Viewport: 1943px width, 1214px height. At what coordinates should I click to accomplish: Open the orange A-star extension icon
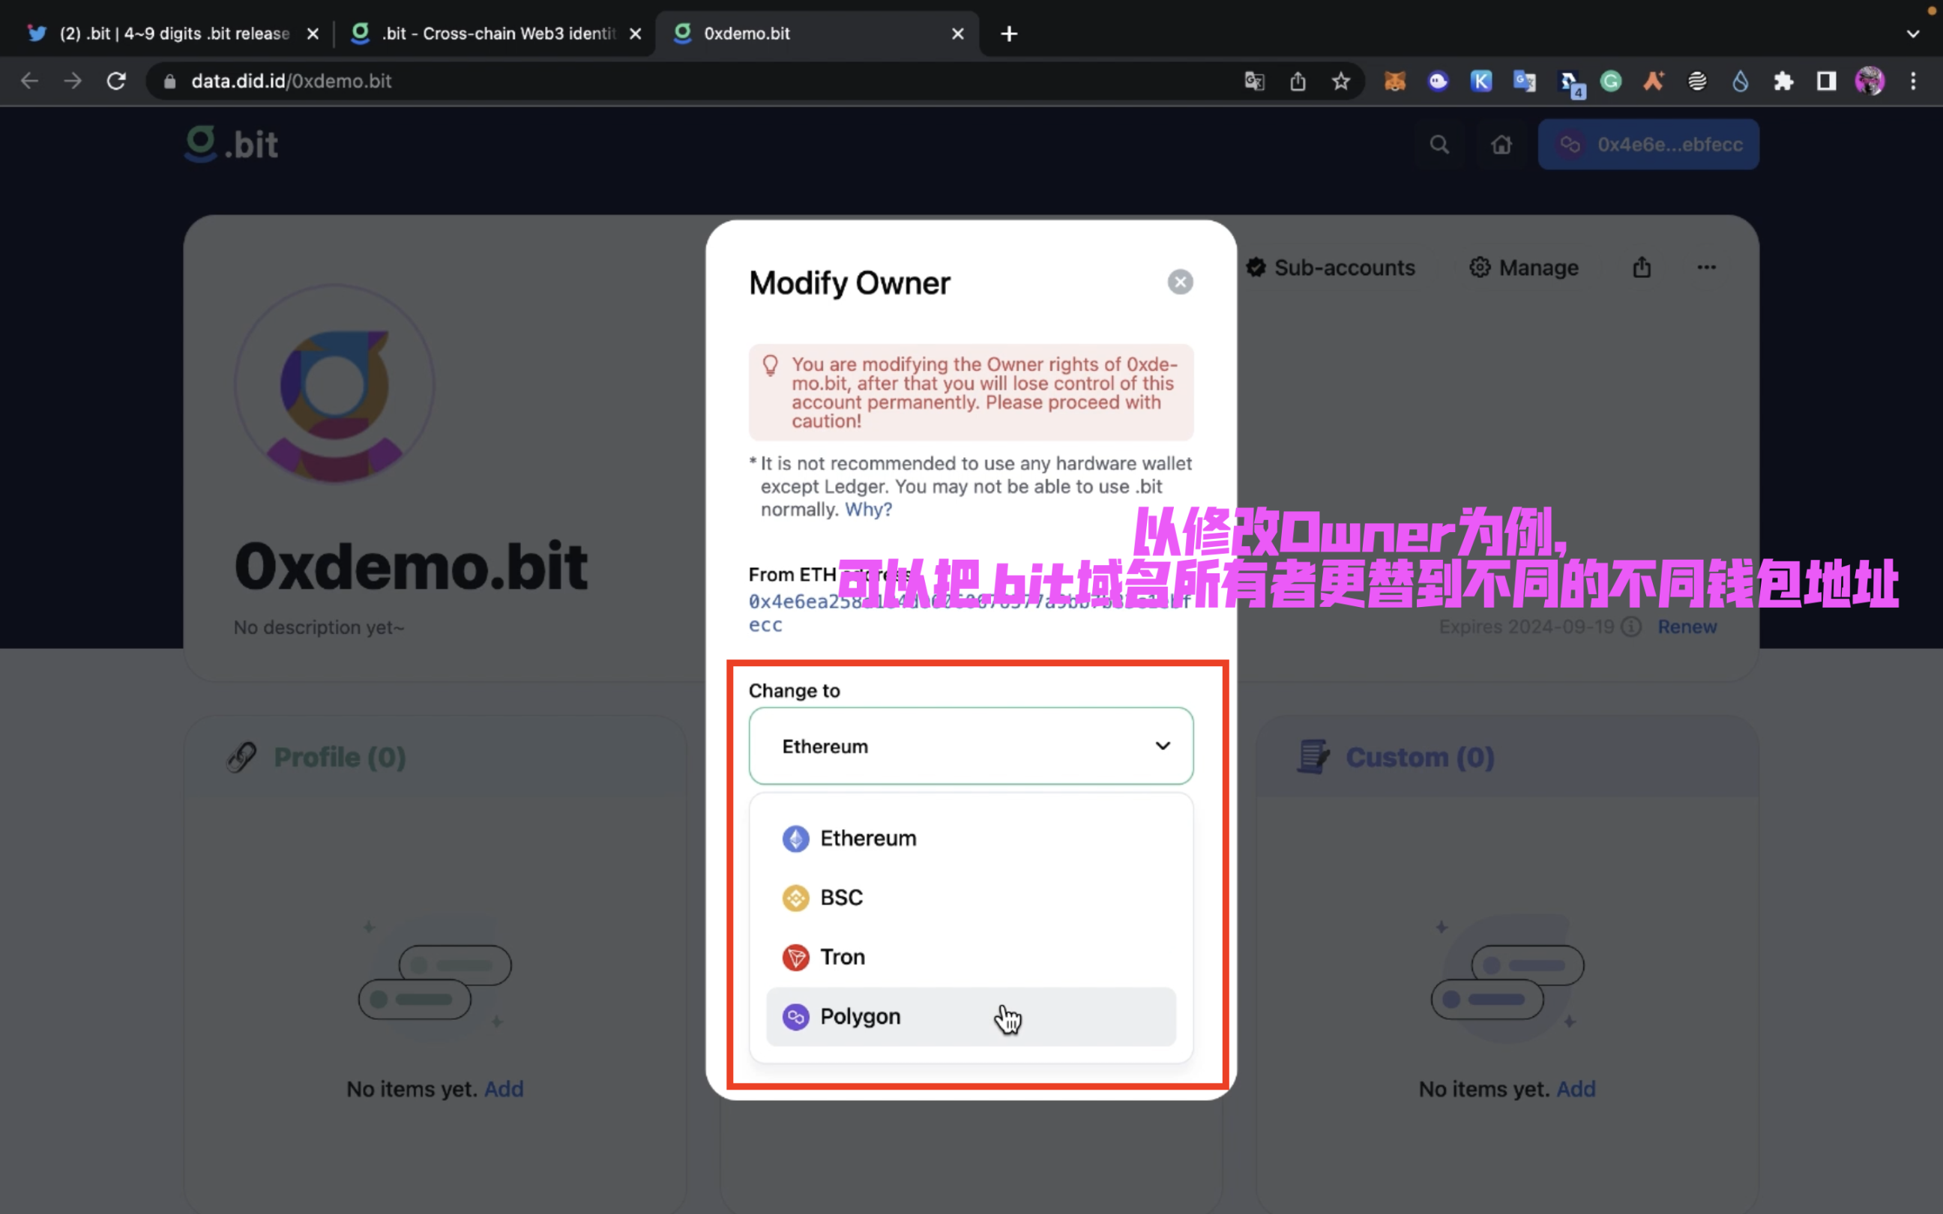click(x=1653, y=81)
